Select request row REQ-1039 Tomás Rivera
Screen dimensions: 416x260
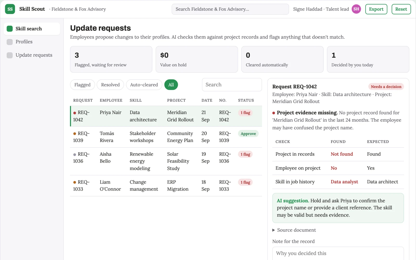click(166, 137)
